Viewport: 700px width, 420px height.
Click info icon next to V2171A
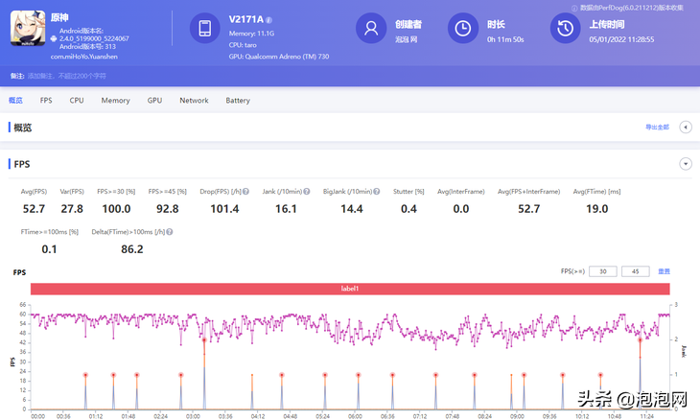[268, 20]
